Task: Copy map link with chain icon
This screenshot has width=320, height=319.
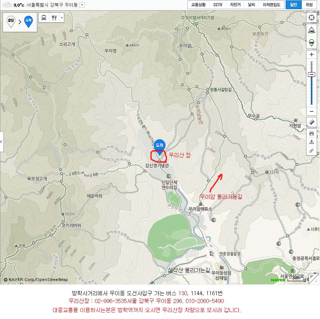Action: (x=312, y=151)
